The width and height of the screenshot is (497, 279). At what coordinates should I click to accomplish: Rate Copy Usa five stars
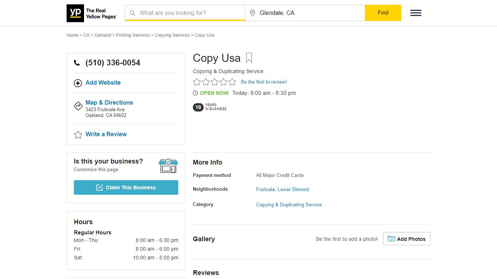coord(232,82)
